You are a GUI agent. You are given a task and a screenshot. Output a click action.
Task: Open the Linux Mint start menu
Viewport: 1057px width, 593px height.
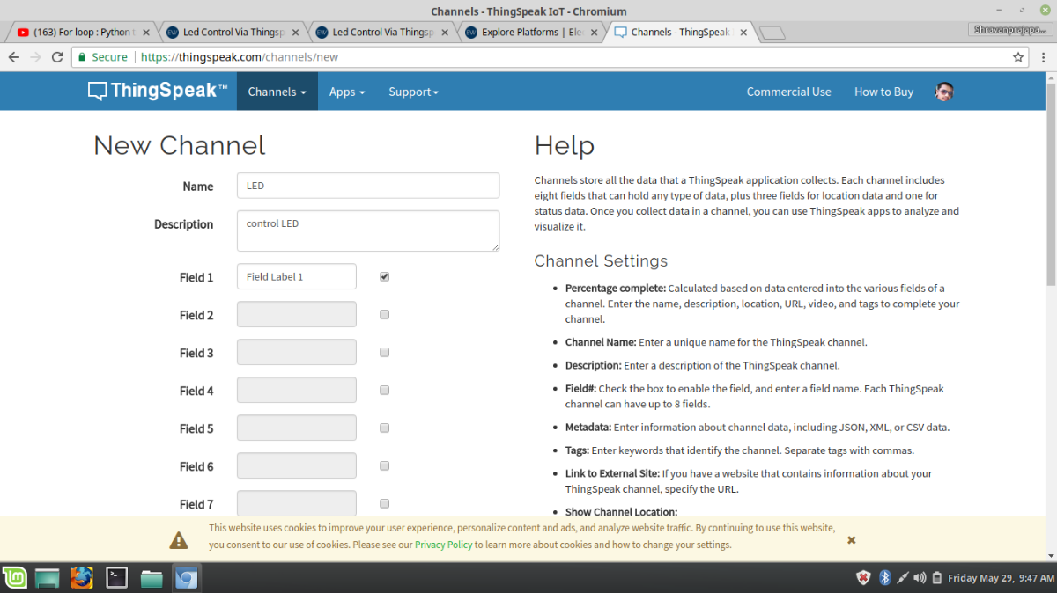tap(14, 578)
